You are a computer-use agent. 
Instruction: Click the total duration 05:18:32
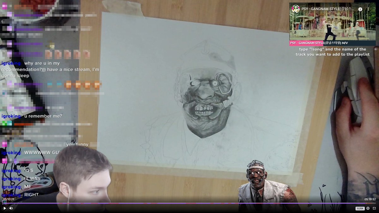click(x=370, y=199)
